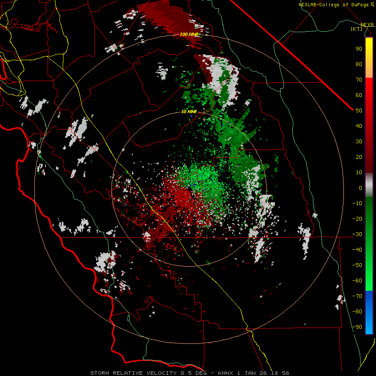Select the -50 value on velocity scale
Image resolution: width=376 pixels, height=376 pixels.
(357, 265)
